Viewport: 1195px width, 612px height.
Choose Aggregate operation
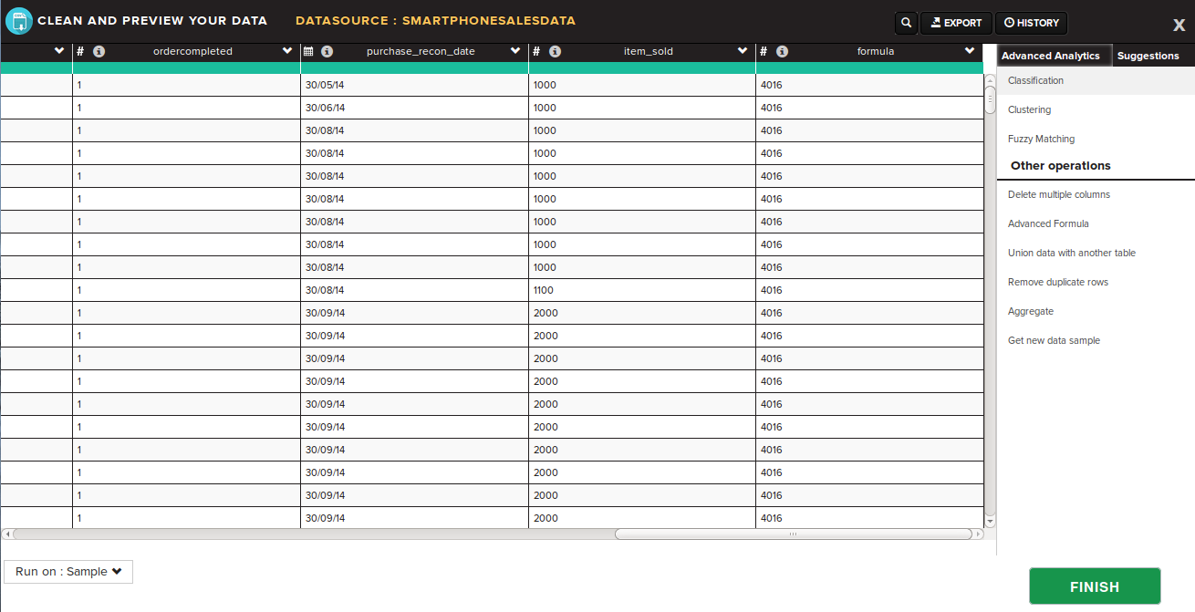pyautogui.click(x=1030, y=311)
